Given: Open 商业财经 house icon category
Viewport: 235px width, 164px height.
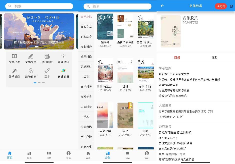Looking at the screenshot, I should (63, 56).
